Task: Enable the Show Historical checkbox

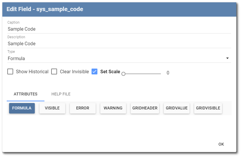Action: [x=10, y=71]
